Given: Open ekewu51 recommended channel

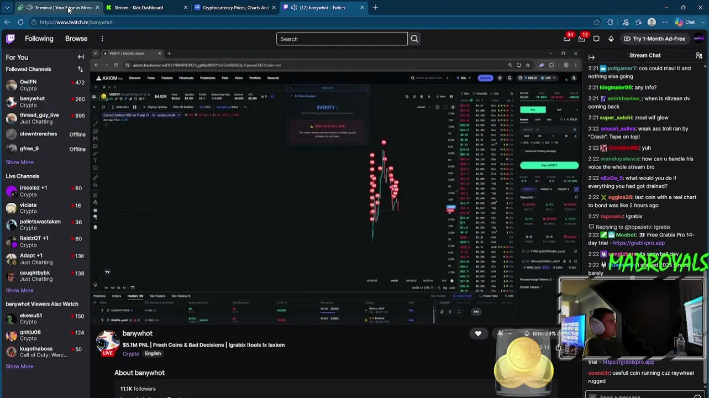Looking at the screenshot, I should (45, 318).
